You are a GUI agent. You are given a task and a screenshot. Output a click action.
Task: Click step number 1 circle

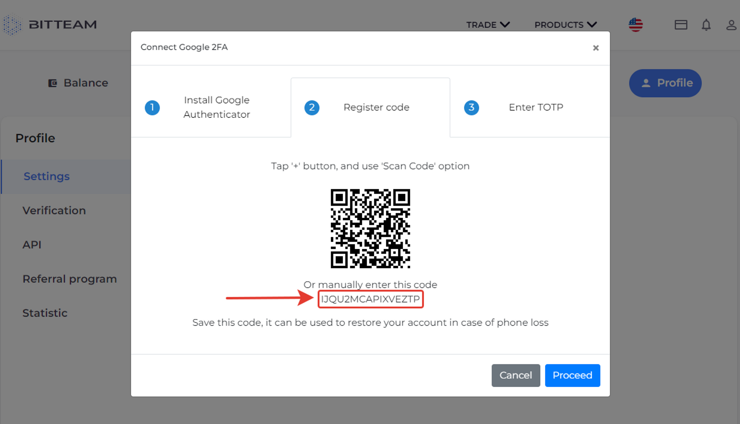point(152,108)
